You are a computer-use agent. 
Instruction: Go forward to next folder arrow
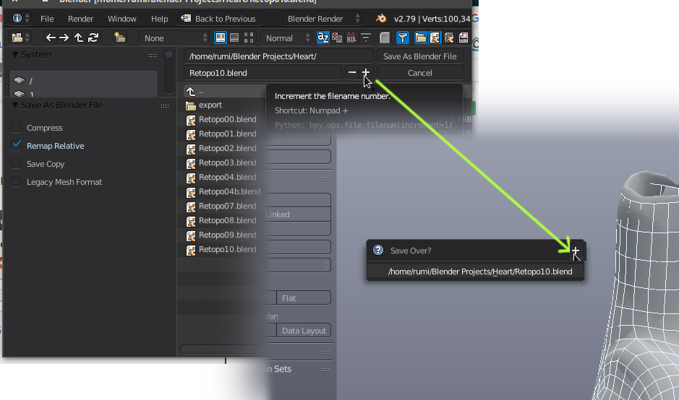click(64, 38)
